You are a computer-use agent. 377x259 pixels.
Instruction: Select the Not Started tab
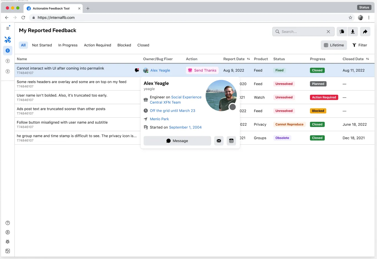point(42,45)
